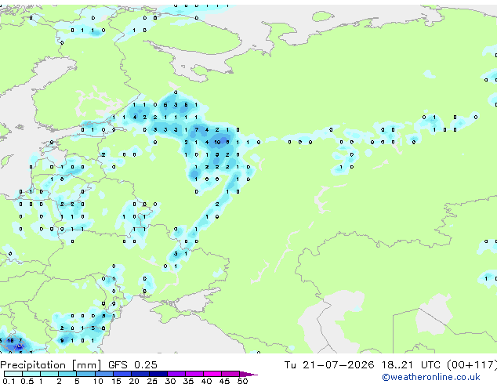Pick the 25–30 mm navy legend swatch
The height and width of the screenshot is (384, 497).
(x=158, y=374)
